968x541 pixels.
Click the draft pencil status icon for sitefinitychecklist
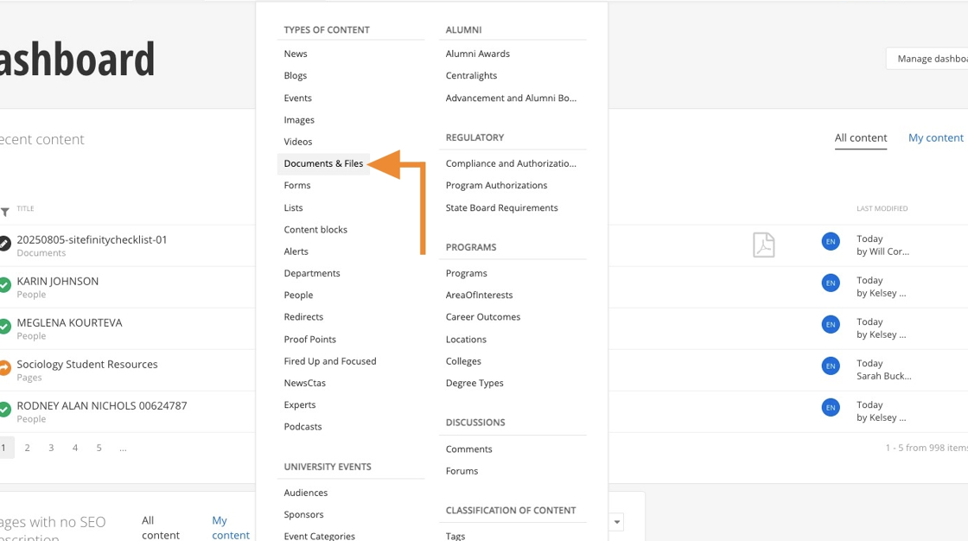click(4, 244)
